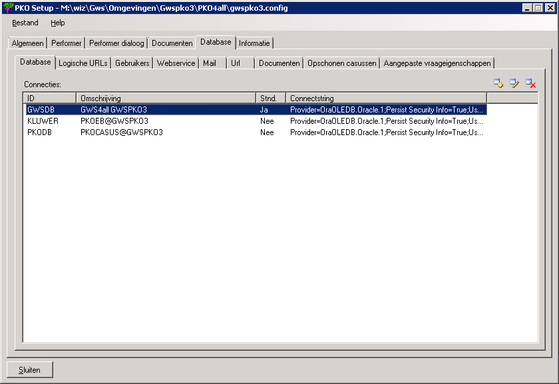
Task: Open the Url sub-tab
Action: (241, 63)
